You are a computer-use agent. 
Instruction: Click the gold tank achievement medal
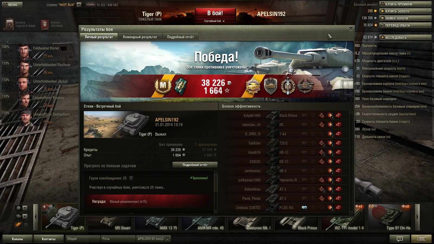pyautogui.click(x=253, y=86)
